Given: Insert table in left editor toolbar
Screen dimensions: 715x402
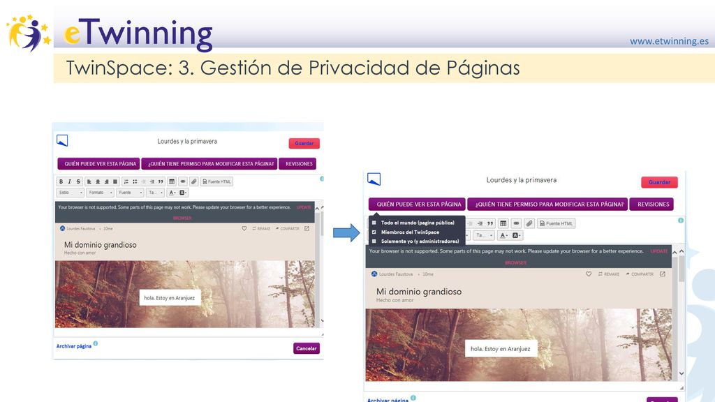Looking at the screenshot, I should (x=172, y=181).
